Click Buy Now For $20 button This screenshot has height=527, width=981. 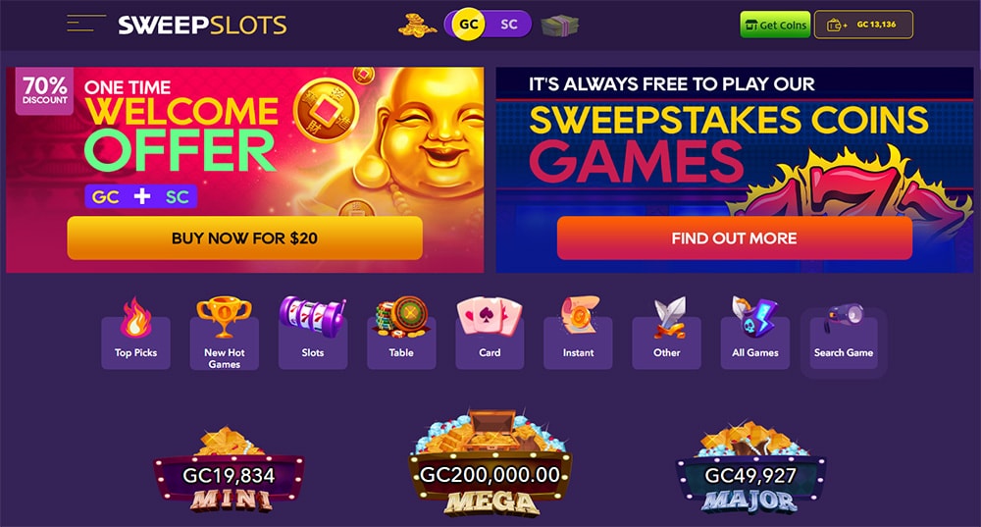tap(244, 237)
